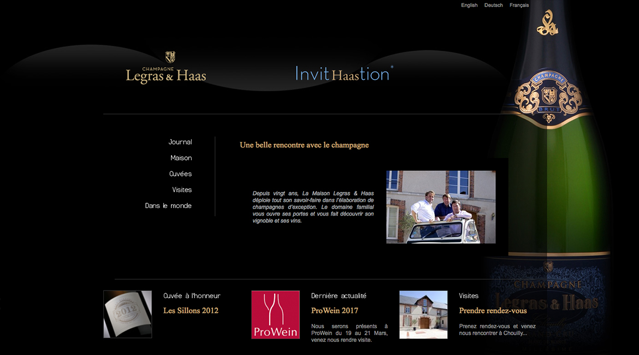Click the bottom Visites section heading
This screenshot has width=639, height=355.
pos(469,296)
